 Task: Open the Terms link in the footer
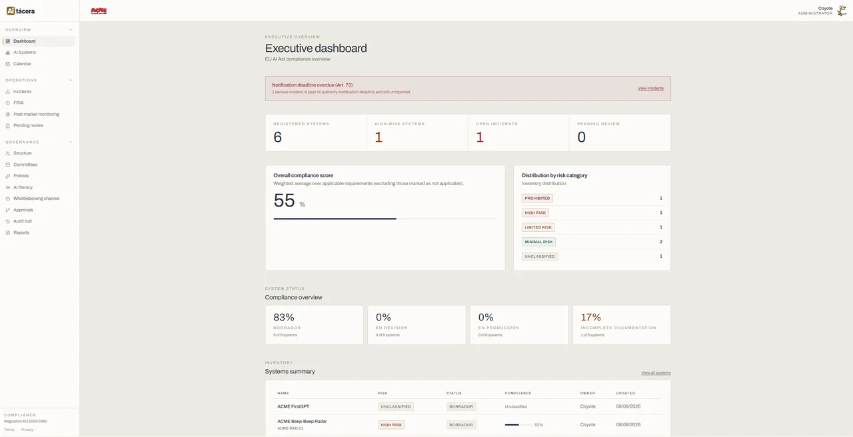click(9, 430)
